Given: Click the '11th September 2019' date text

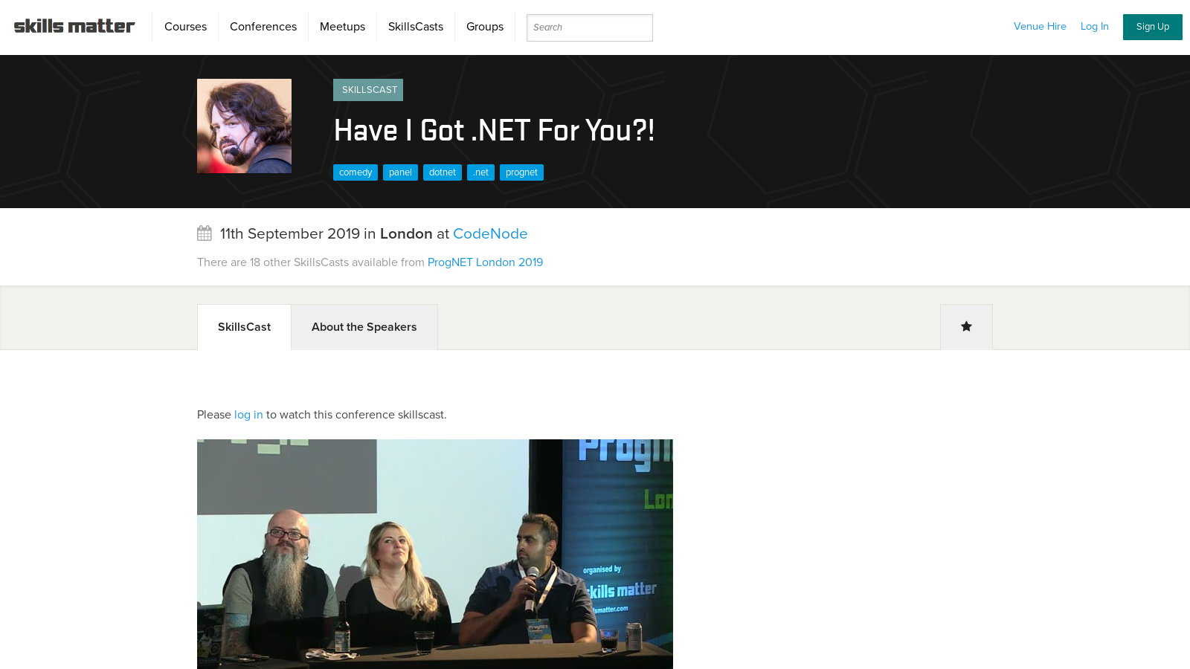Looking at the screenshot, I should (290, 233).
